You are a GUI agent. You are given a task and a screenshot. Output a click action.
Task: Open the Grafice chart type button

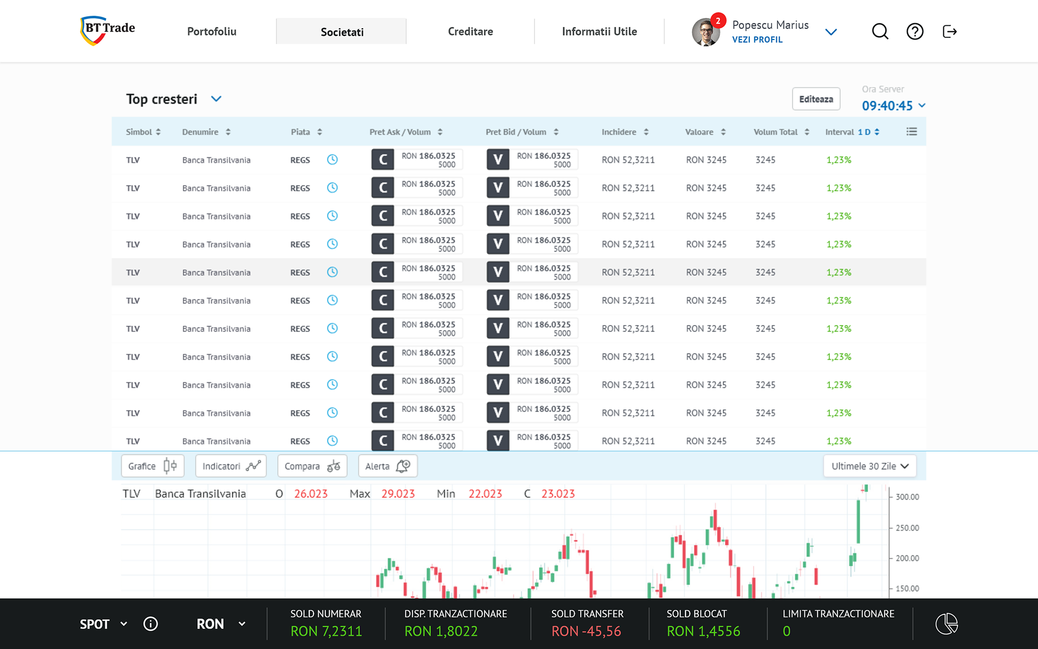(152, 466)
